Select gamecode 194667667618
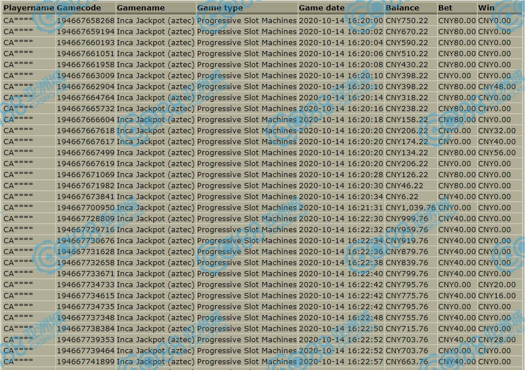This screenshot has width=525, height=370. tap(86, 130)
